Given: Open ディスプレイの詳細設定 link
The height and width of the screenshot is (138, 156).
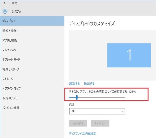Looking at the screenshot, I should click(x=83, y=134).
